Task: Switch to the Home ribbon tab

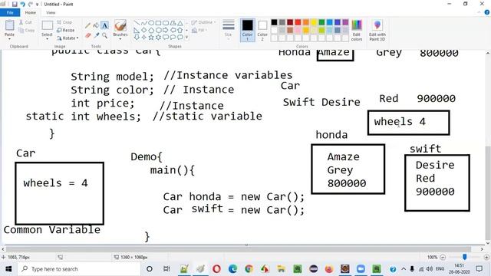Action: 31,12
